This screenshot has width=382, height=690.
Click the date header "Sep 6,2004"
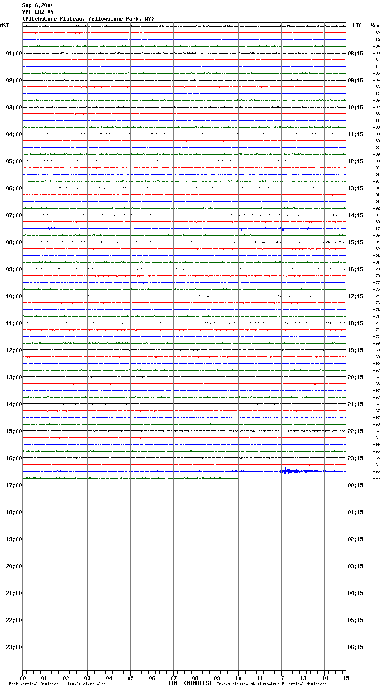point(38,5)
